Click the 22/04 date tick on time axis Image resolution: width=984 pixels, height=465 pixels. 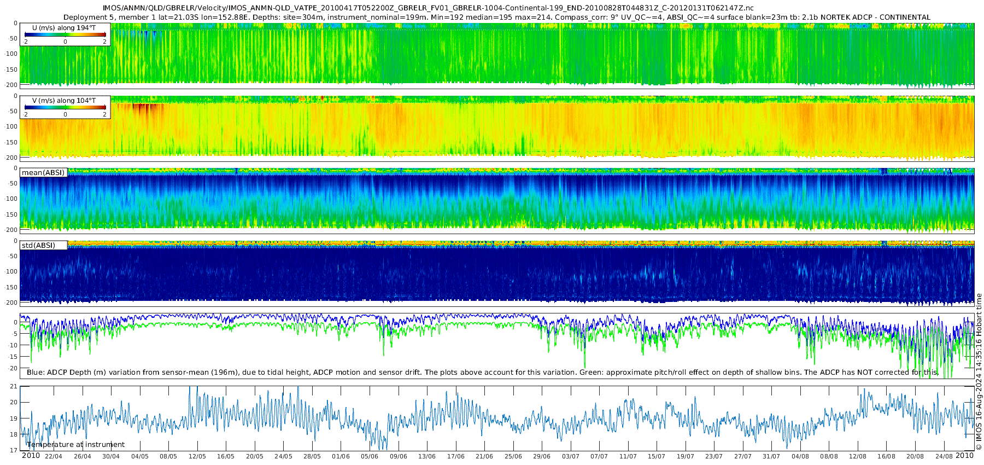53,456
